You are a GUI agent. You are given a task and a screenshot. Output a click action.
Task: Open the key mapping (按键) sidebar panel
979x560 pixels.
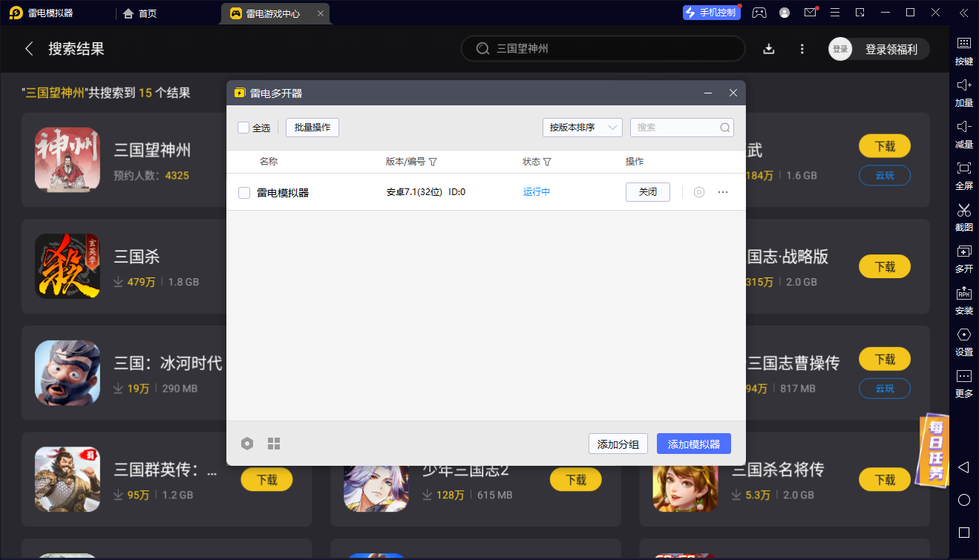coord(963,52)
